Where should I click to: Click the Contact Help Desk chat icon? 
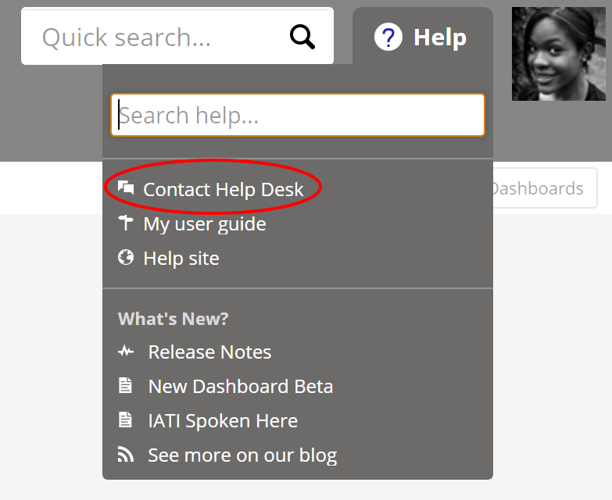coord(126,187)
